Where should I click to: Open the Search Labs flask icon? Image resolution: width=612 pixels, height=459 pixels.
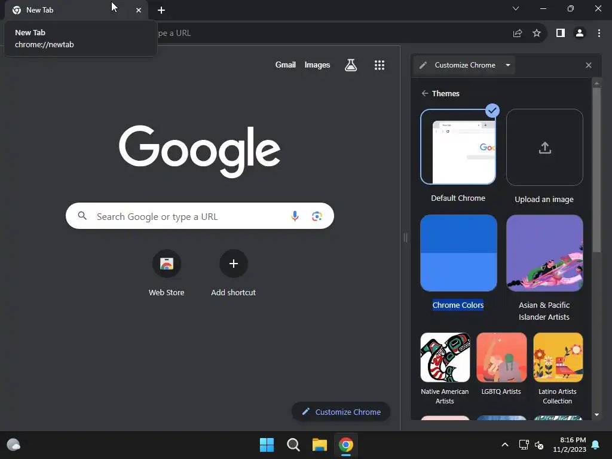351,65
